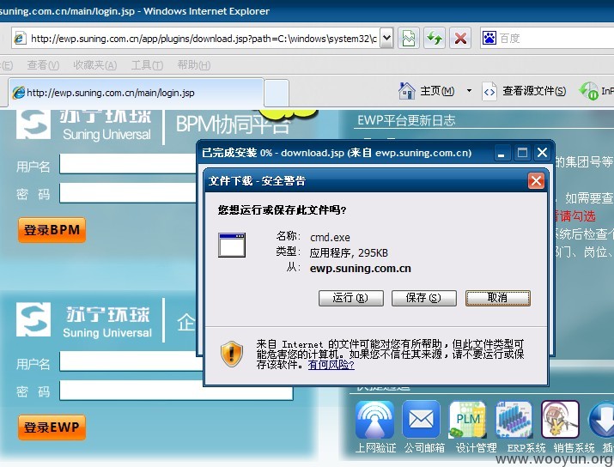Open the 查看(V) menu

43,65
